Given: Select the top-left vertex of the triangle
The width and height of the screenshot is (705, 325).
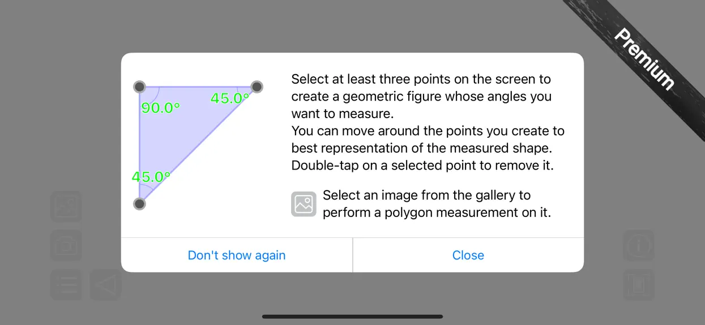Looking at the screenshot, I should pyautogui.click(x=139, y=87).
